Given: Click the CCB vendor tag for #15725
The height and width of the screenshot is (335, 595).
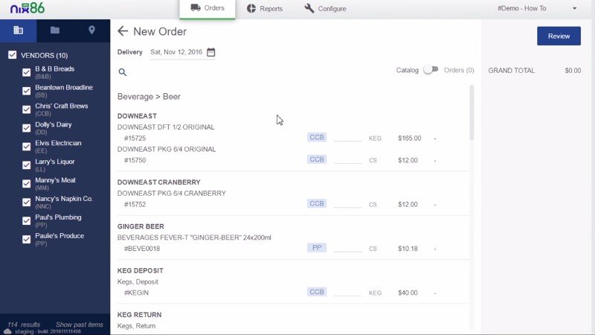Looking at the screenshot, I should click(x=318, y=138).
